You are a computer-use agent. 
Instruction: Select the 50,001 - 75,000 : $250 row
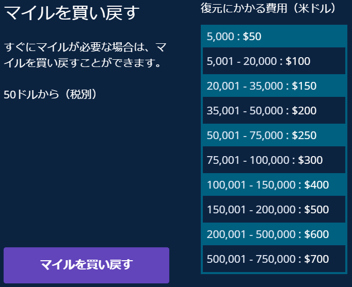point(261,136)
